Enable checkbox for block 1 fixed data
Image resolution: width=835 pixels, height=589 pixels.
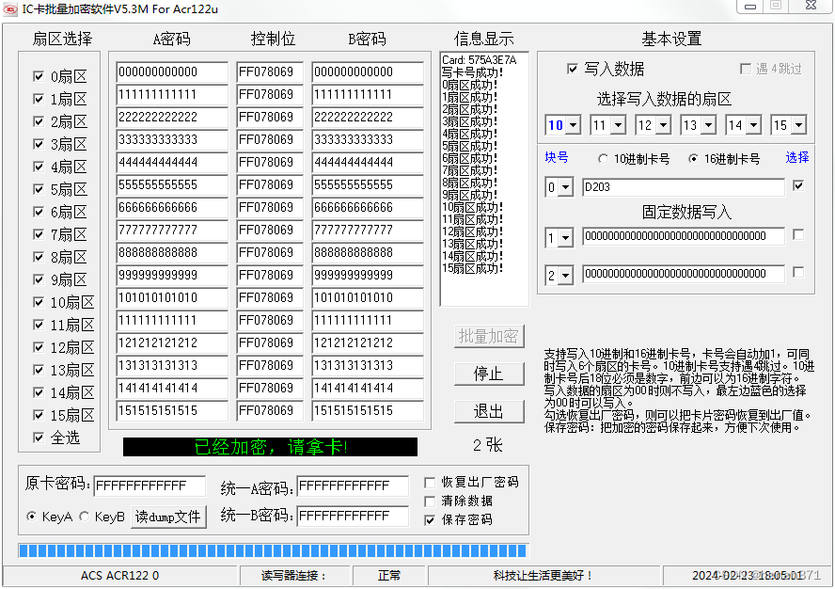pos(798,234)
